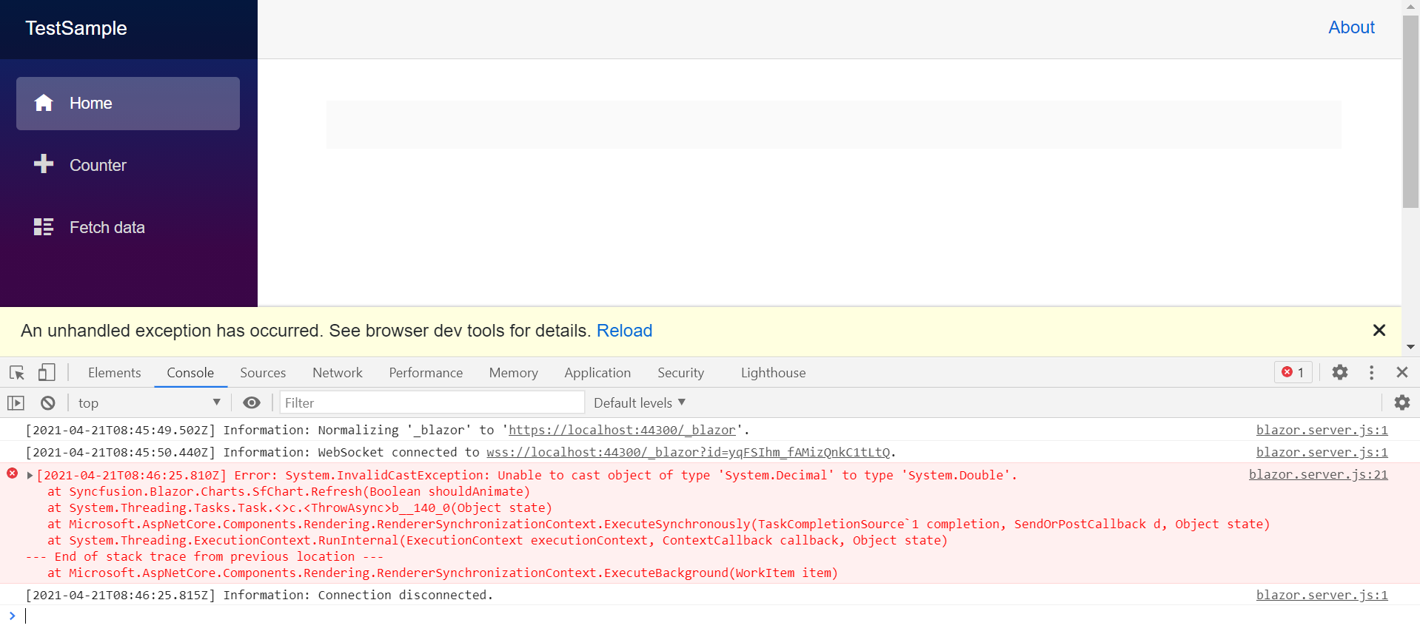Click the Reload link

tap(624, 331)
